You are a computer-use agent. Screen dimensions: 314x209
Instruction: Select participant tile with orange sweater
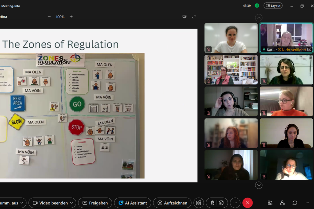[x=286, y=101]
